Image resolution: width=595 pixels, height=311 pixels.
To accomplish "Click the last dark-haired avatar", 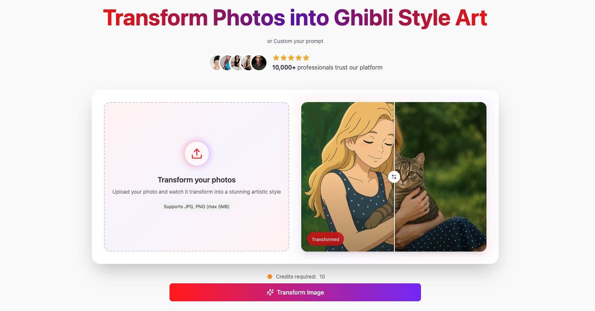I will (259, 63).
